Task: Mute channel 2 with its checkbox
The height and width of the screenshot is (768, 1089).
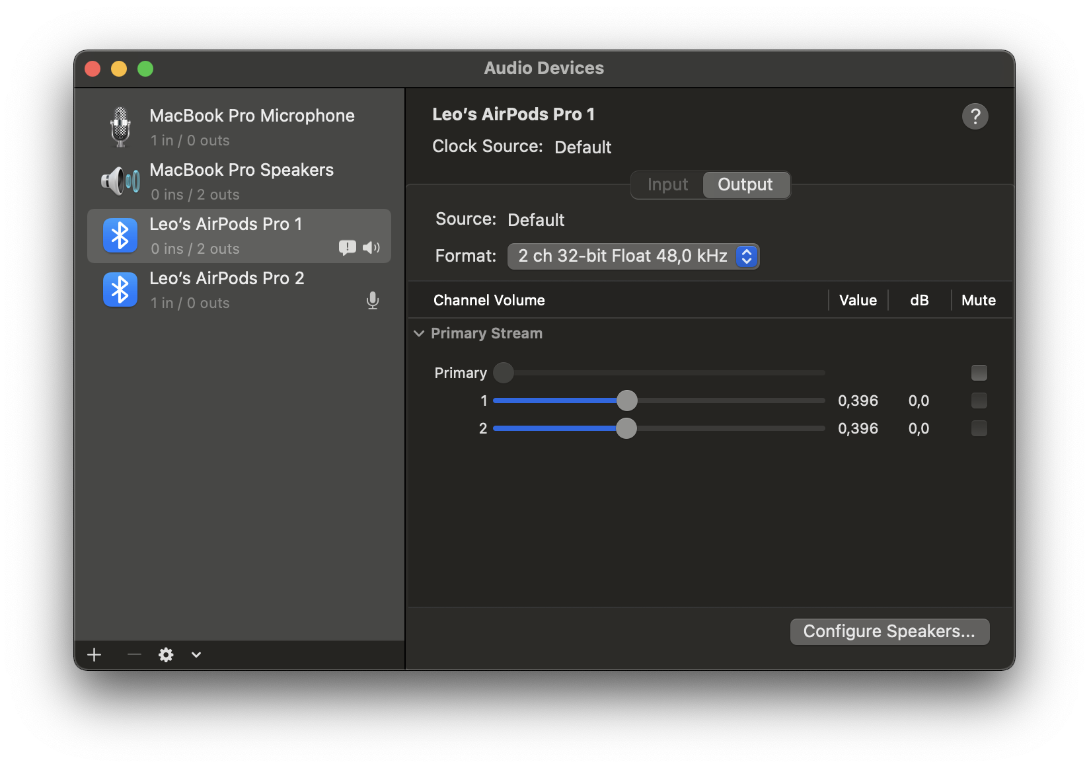Action: click(x=979, y=428)
